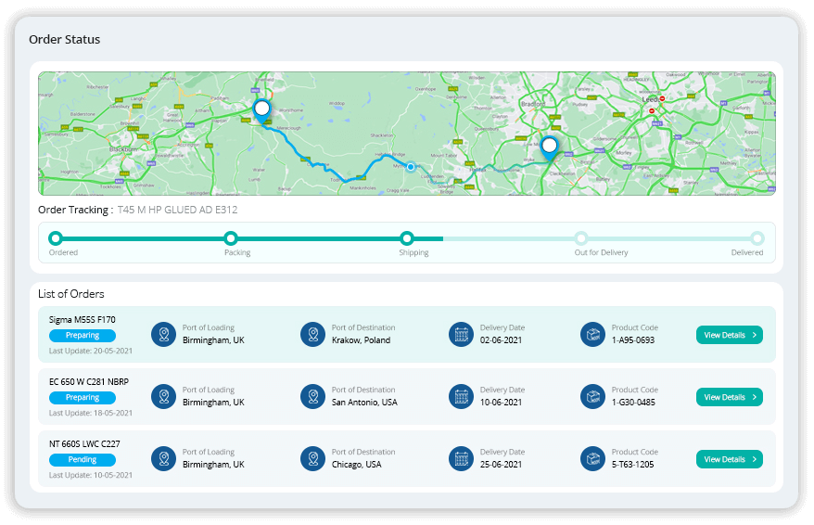
Task: Click the Delivery Date calendar icon for 10-06-2021
Action: (x=462, y=396)
